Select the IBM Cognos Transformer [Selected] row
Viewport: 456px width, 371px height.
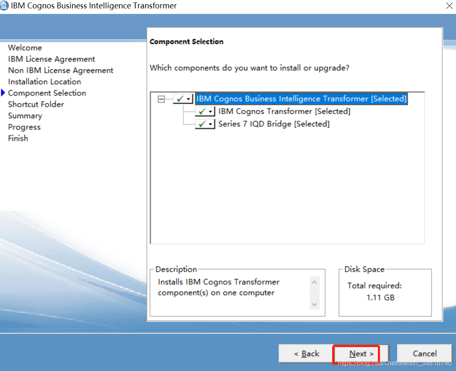284,111
